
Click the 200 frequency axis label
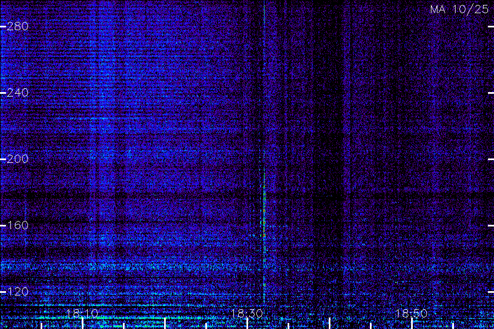(x=18, y=159)
